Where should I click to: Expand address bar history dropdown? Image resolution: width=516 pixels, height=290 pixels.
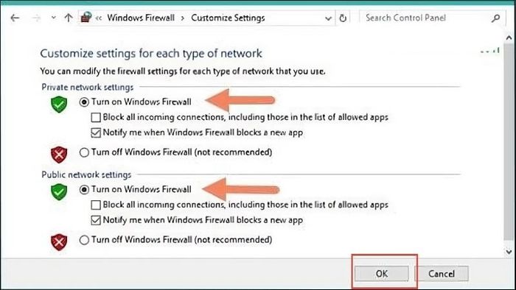pos(328,18)
